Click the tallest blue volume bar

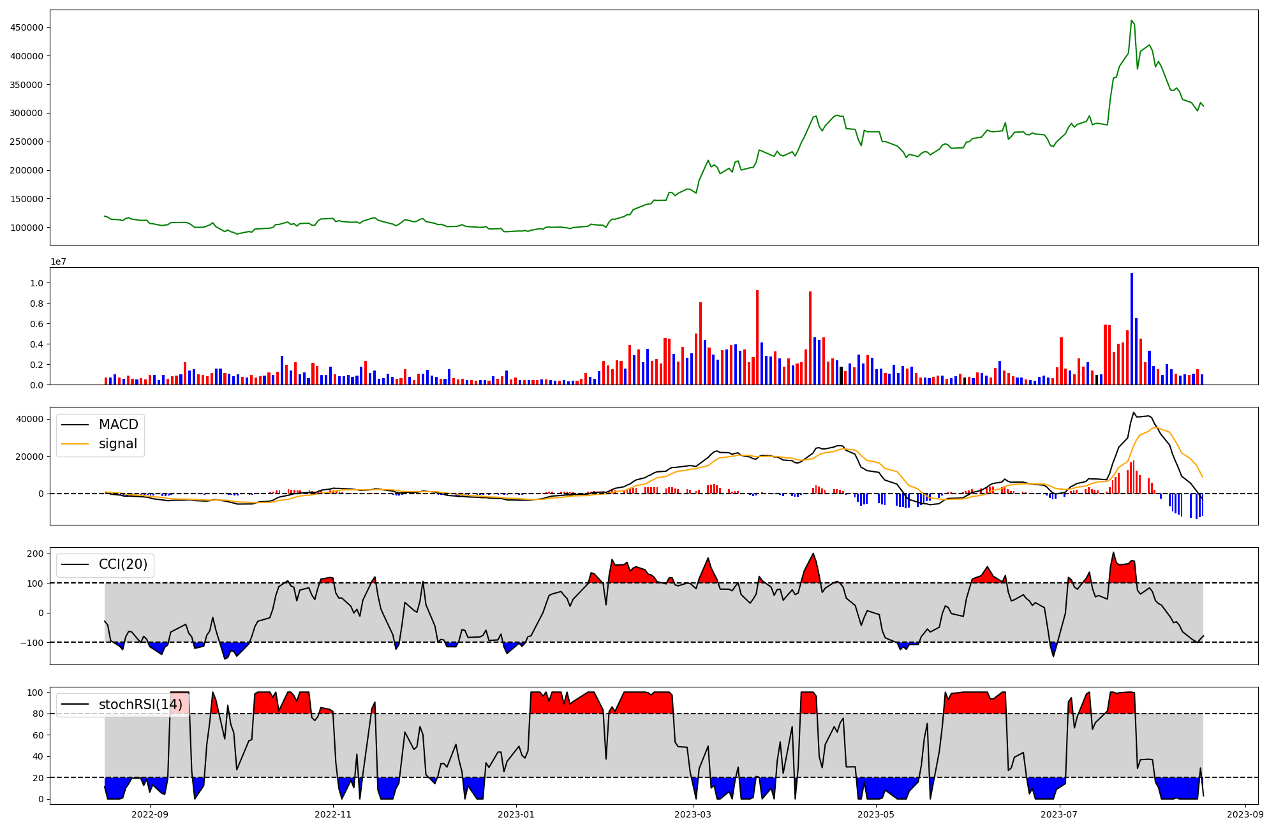pos(1132,328)
